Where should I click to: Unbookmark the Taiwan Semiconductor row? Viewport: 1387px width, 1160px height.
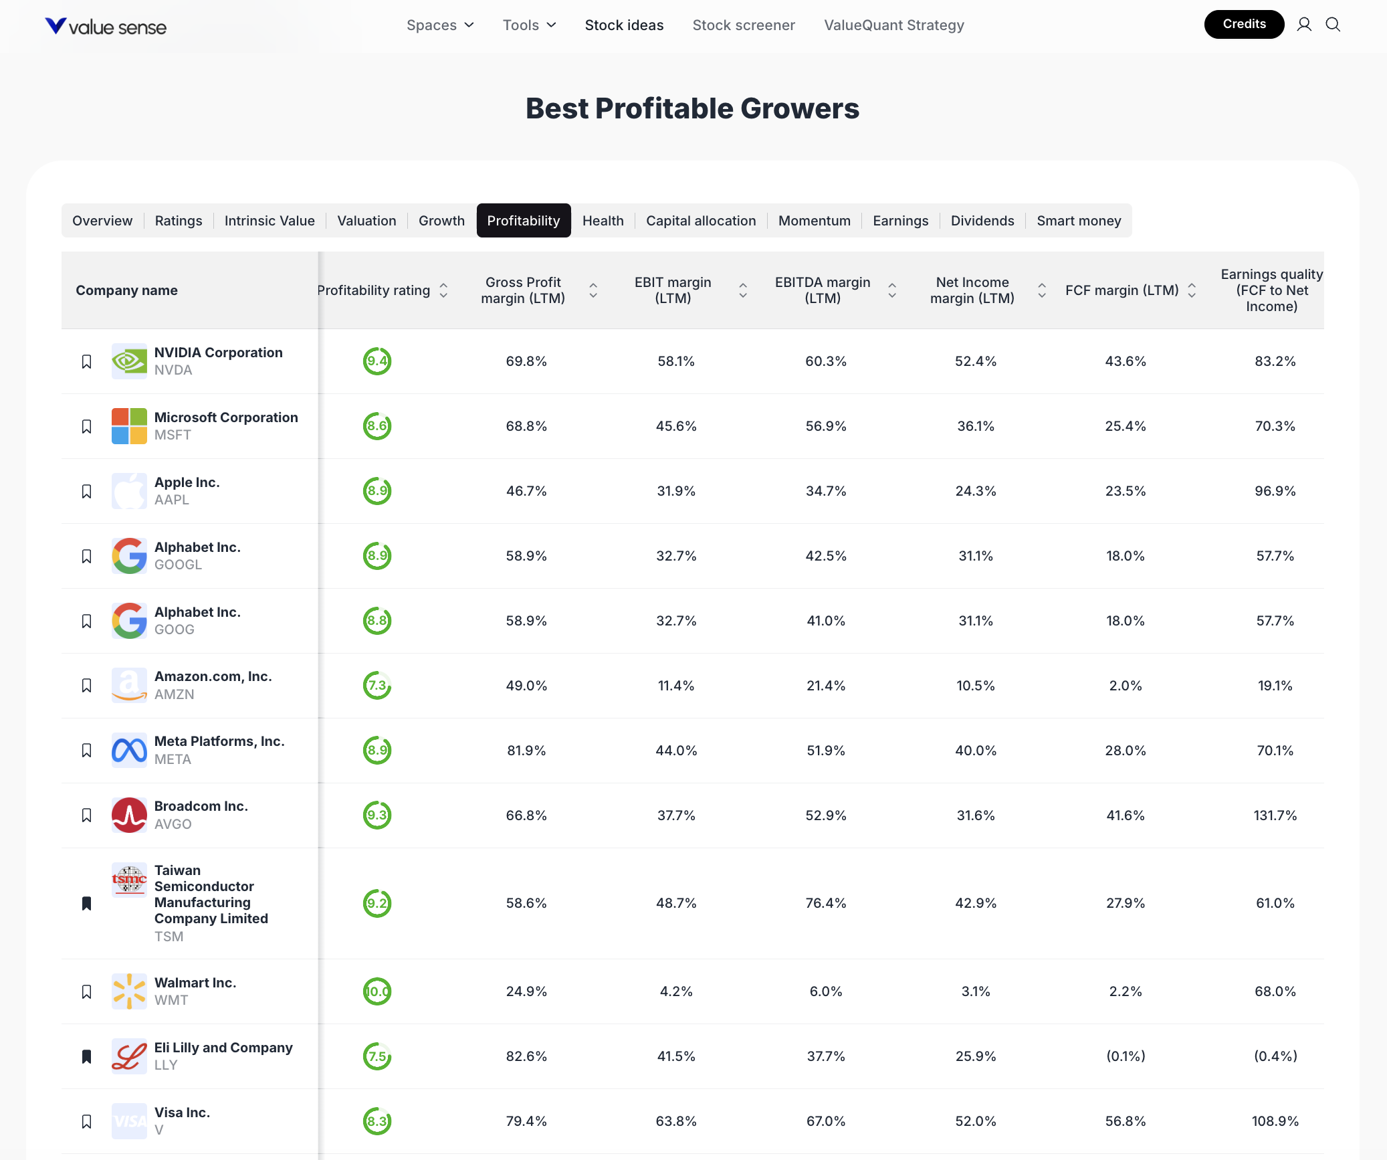87,902
